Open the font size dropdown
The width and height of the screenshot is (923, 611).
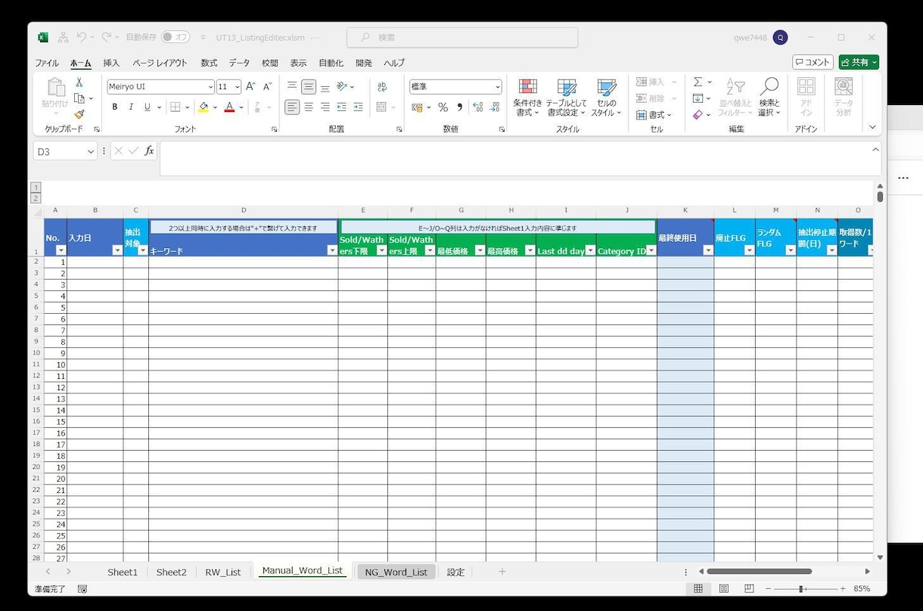pyautogui.click(x=238, y=87)
